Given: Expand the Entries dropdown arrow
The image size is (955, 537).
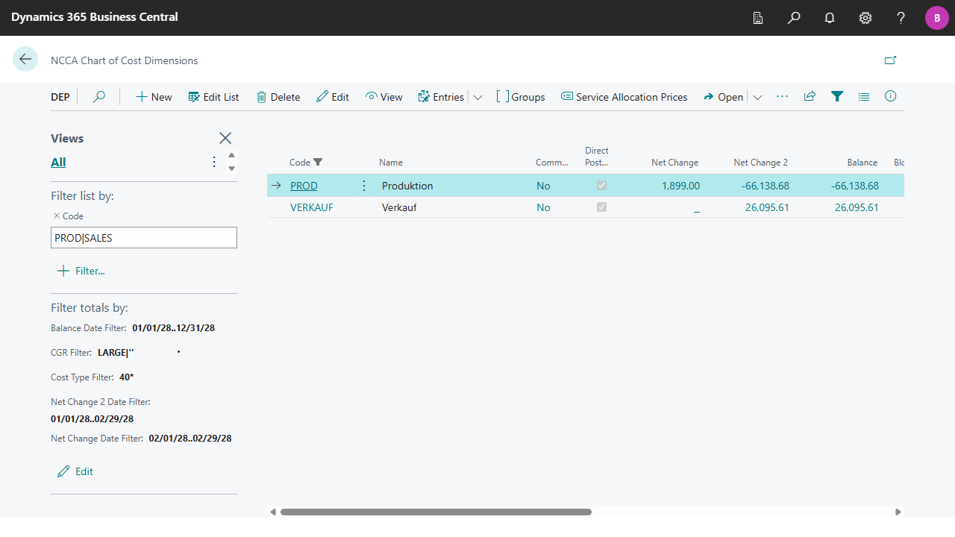Looking at the screenshot, I should click(478, 97).
